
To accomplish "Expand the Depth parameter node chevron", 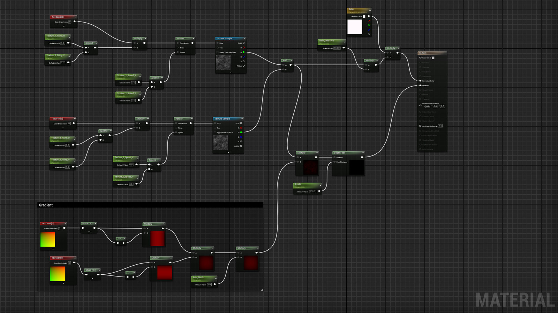I will [320, 185].
